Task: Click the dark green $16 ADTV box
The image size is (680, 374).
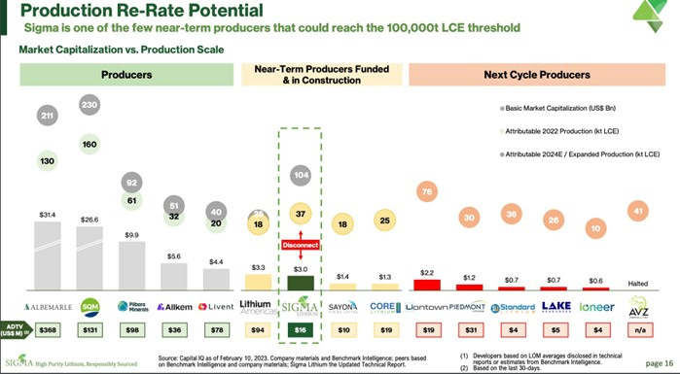Action: tap(300, 330)
